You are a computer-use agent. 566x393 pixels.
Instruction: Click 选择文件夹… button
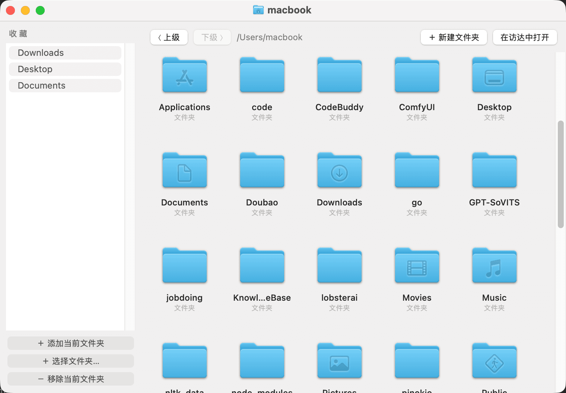[71, 361]
